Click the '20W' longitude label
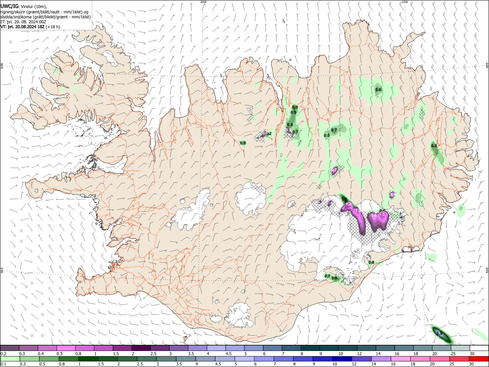This screenshot has width=489, height=367. tap(203, 2)
